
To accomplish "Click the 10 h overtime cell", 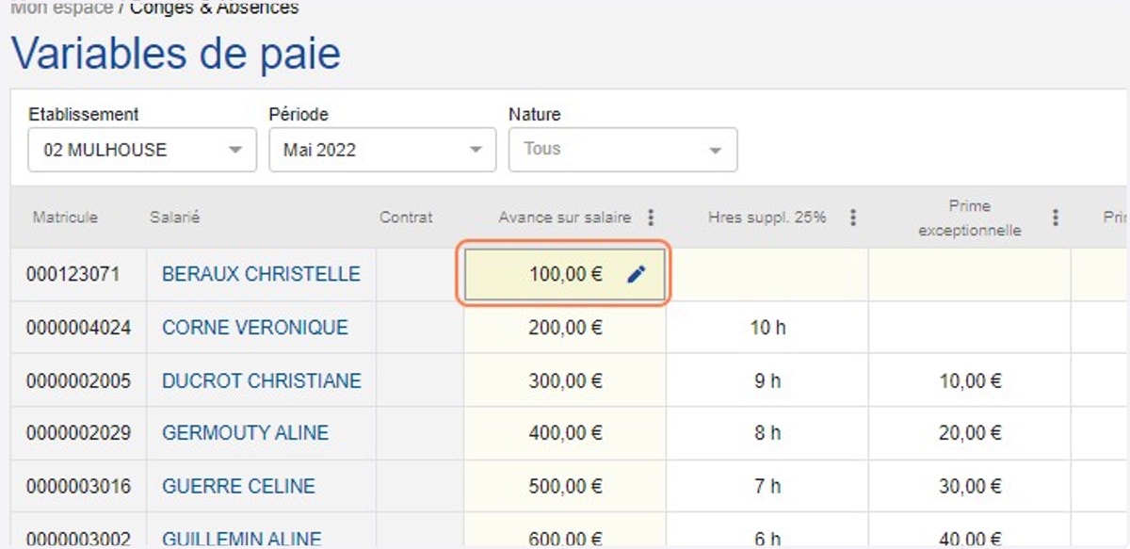I will pyautogui.click(x=767, y=328).
